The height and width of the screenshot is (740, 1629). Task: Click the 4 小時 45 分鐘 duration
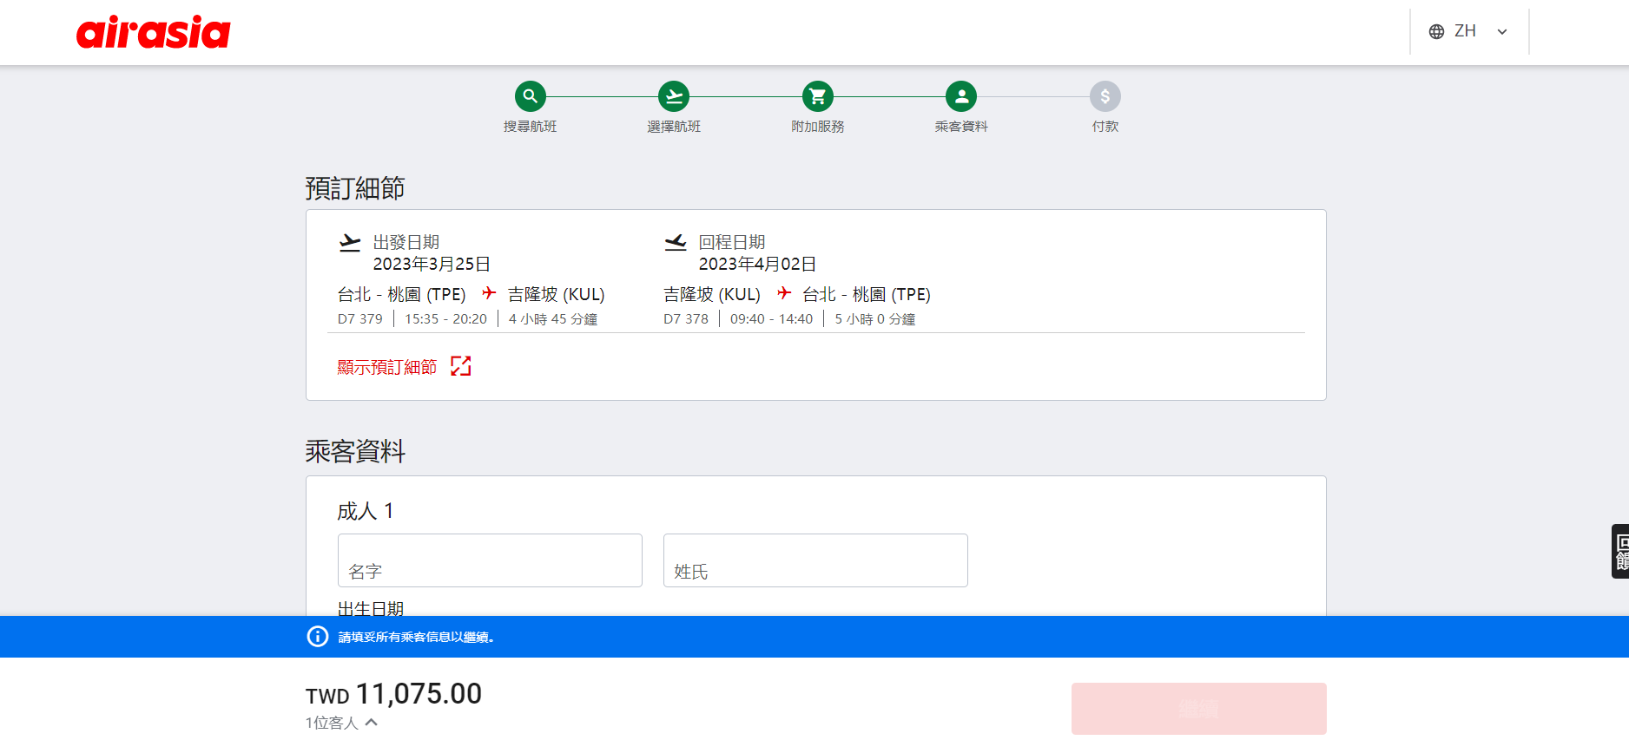point(553,319)
